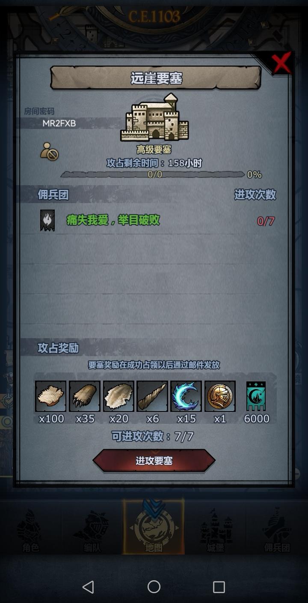Click the white fur reward icon x100

[50, 396]
